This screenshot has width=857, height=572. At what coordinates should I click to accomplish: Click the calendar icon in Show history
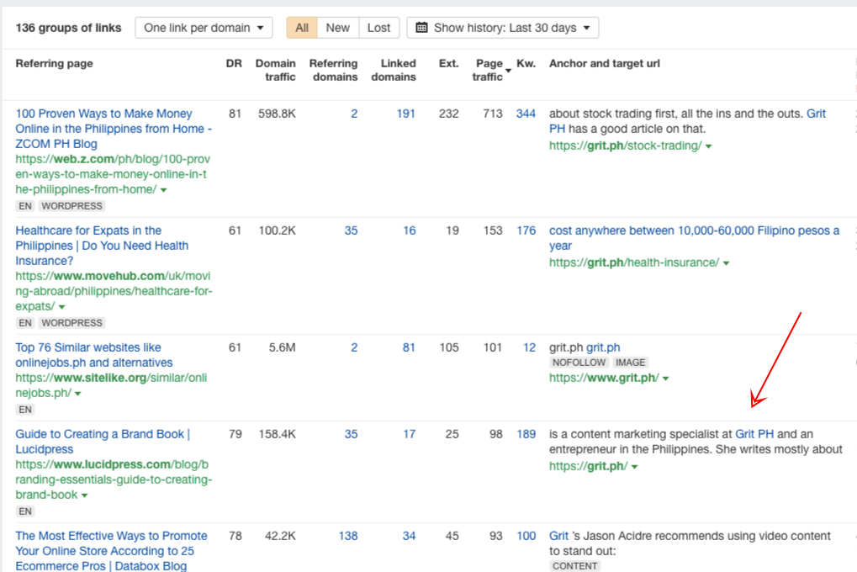(421, 28)
